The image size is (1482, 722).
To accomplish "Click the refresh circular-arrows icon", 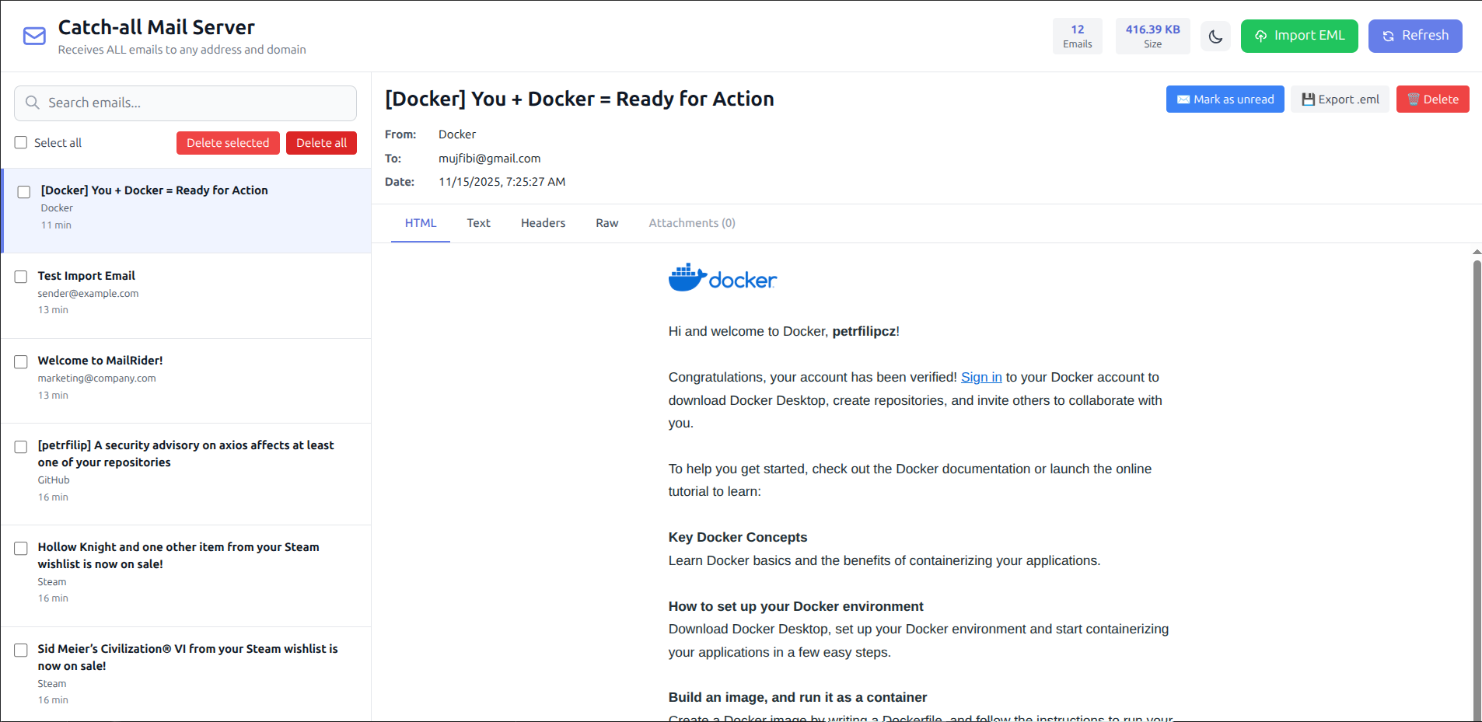I will click(1389, 36).
